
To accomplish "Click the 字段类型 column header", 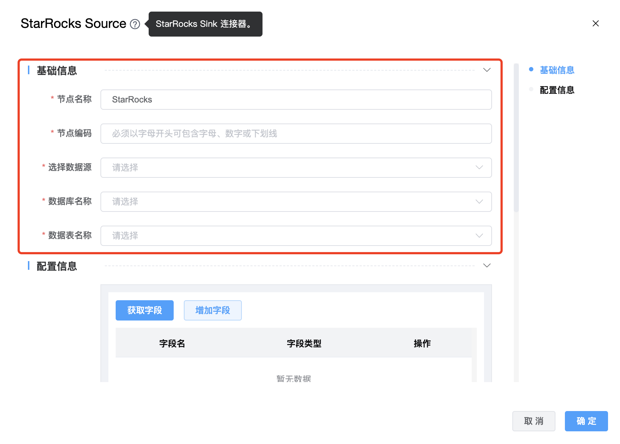I will coord(304,343).
